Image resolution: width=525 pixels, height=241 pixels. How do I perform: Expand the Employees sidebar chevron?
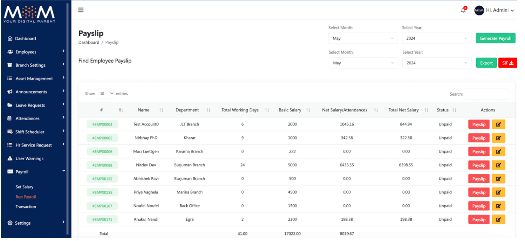coord(63,51)
